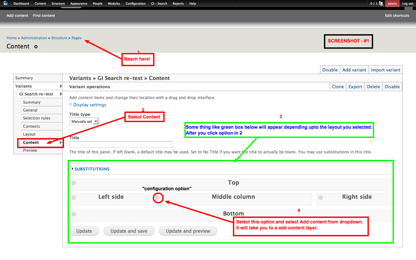Open the Middle column gear icon
This screenshot has height=260, width=416.
click(x=158, y=197)
